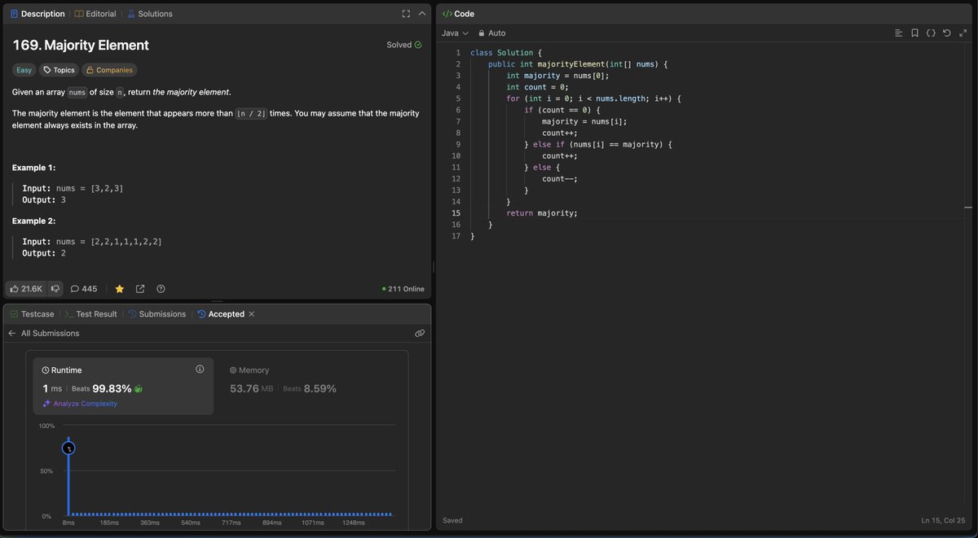
Task: Click the Topics tag
Action: (59, 70)
